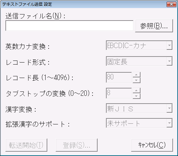Screen dimensions: 178x156
Task: Open the 参照(B)... browse button
Action: pyautogui.click(x=154, y=26)
